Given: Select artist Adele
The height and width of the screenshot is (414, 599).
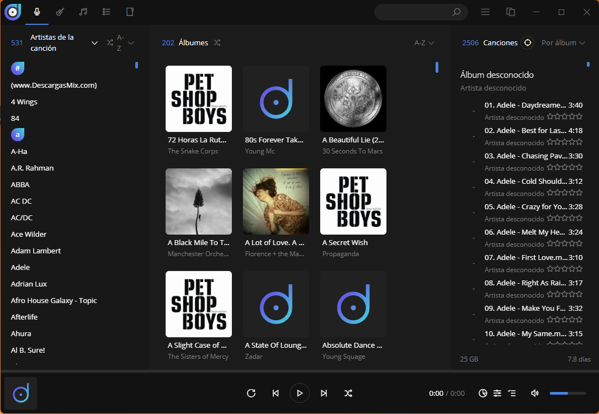Looking at the screenshot, I should tap(20, 267).
